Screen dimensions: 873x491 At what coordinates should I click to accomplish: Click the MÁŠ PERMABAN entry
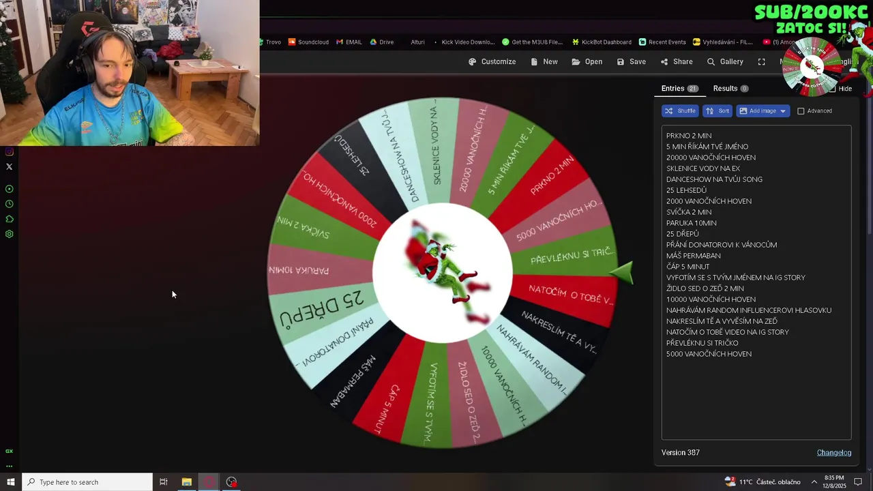coord(694,256)
